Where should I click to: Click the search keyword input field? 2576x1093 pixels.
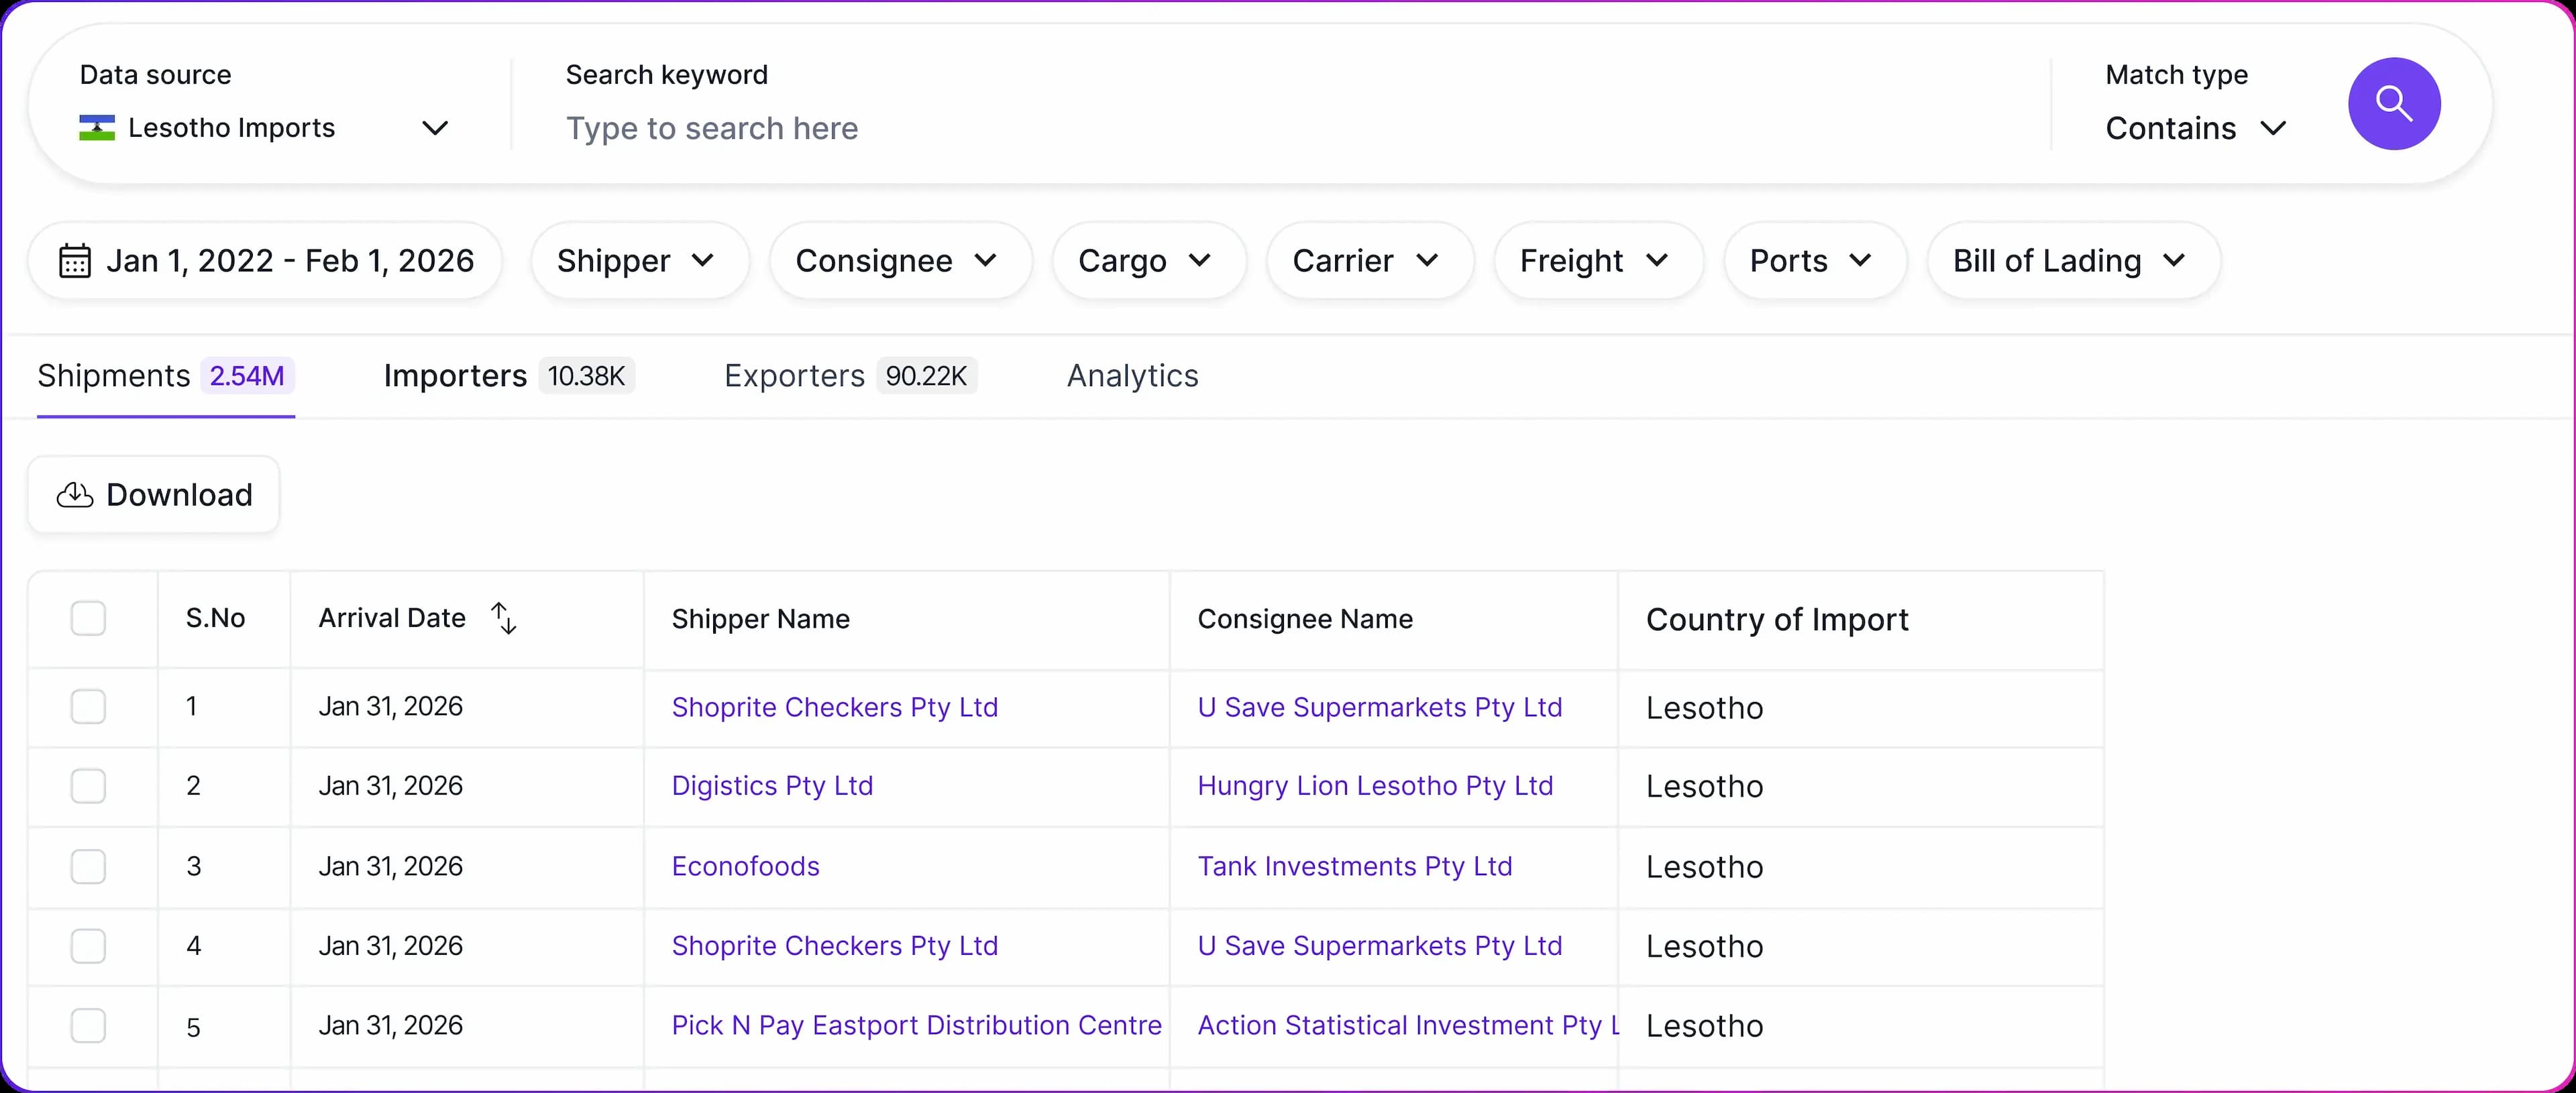[1200, 128]
